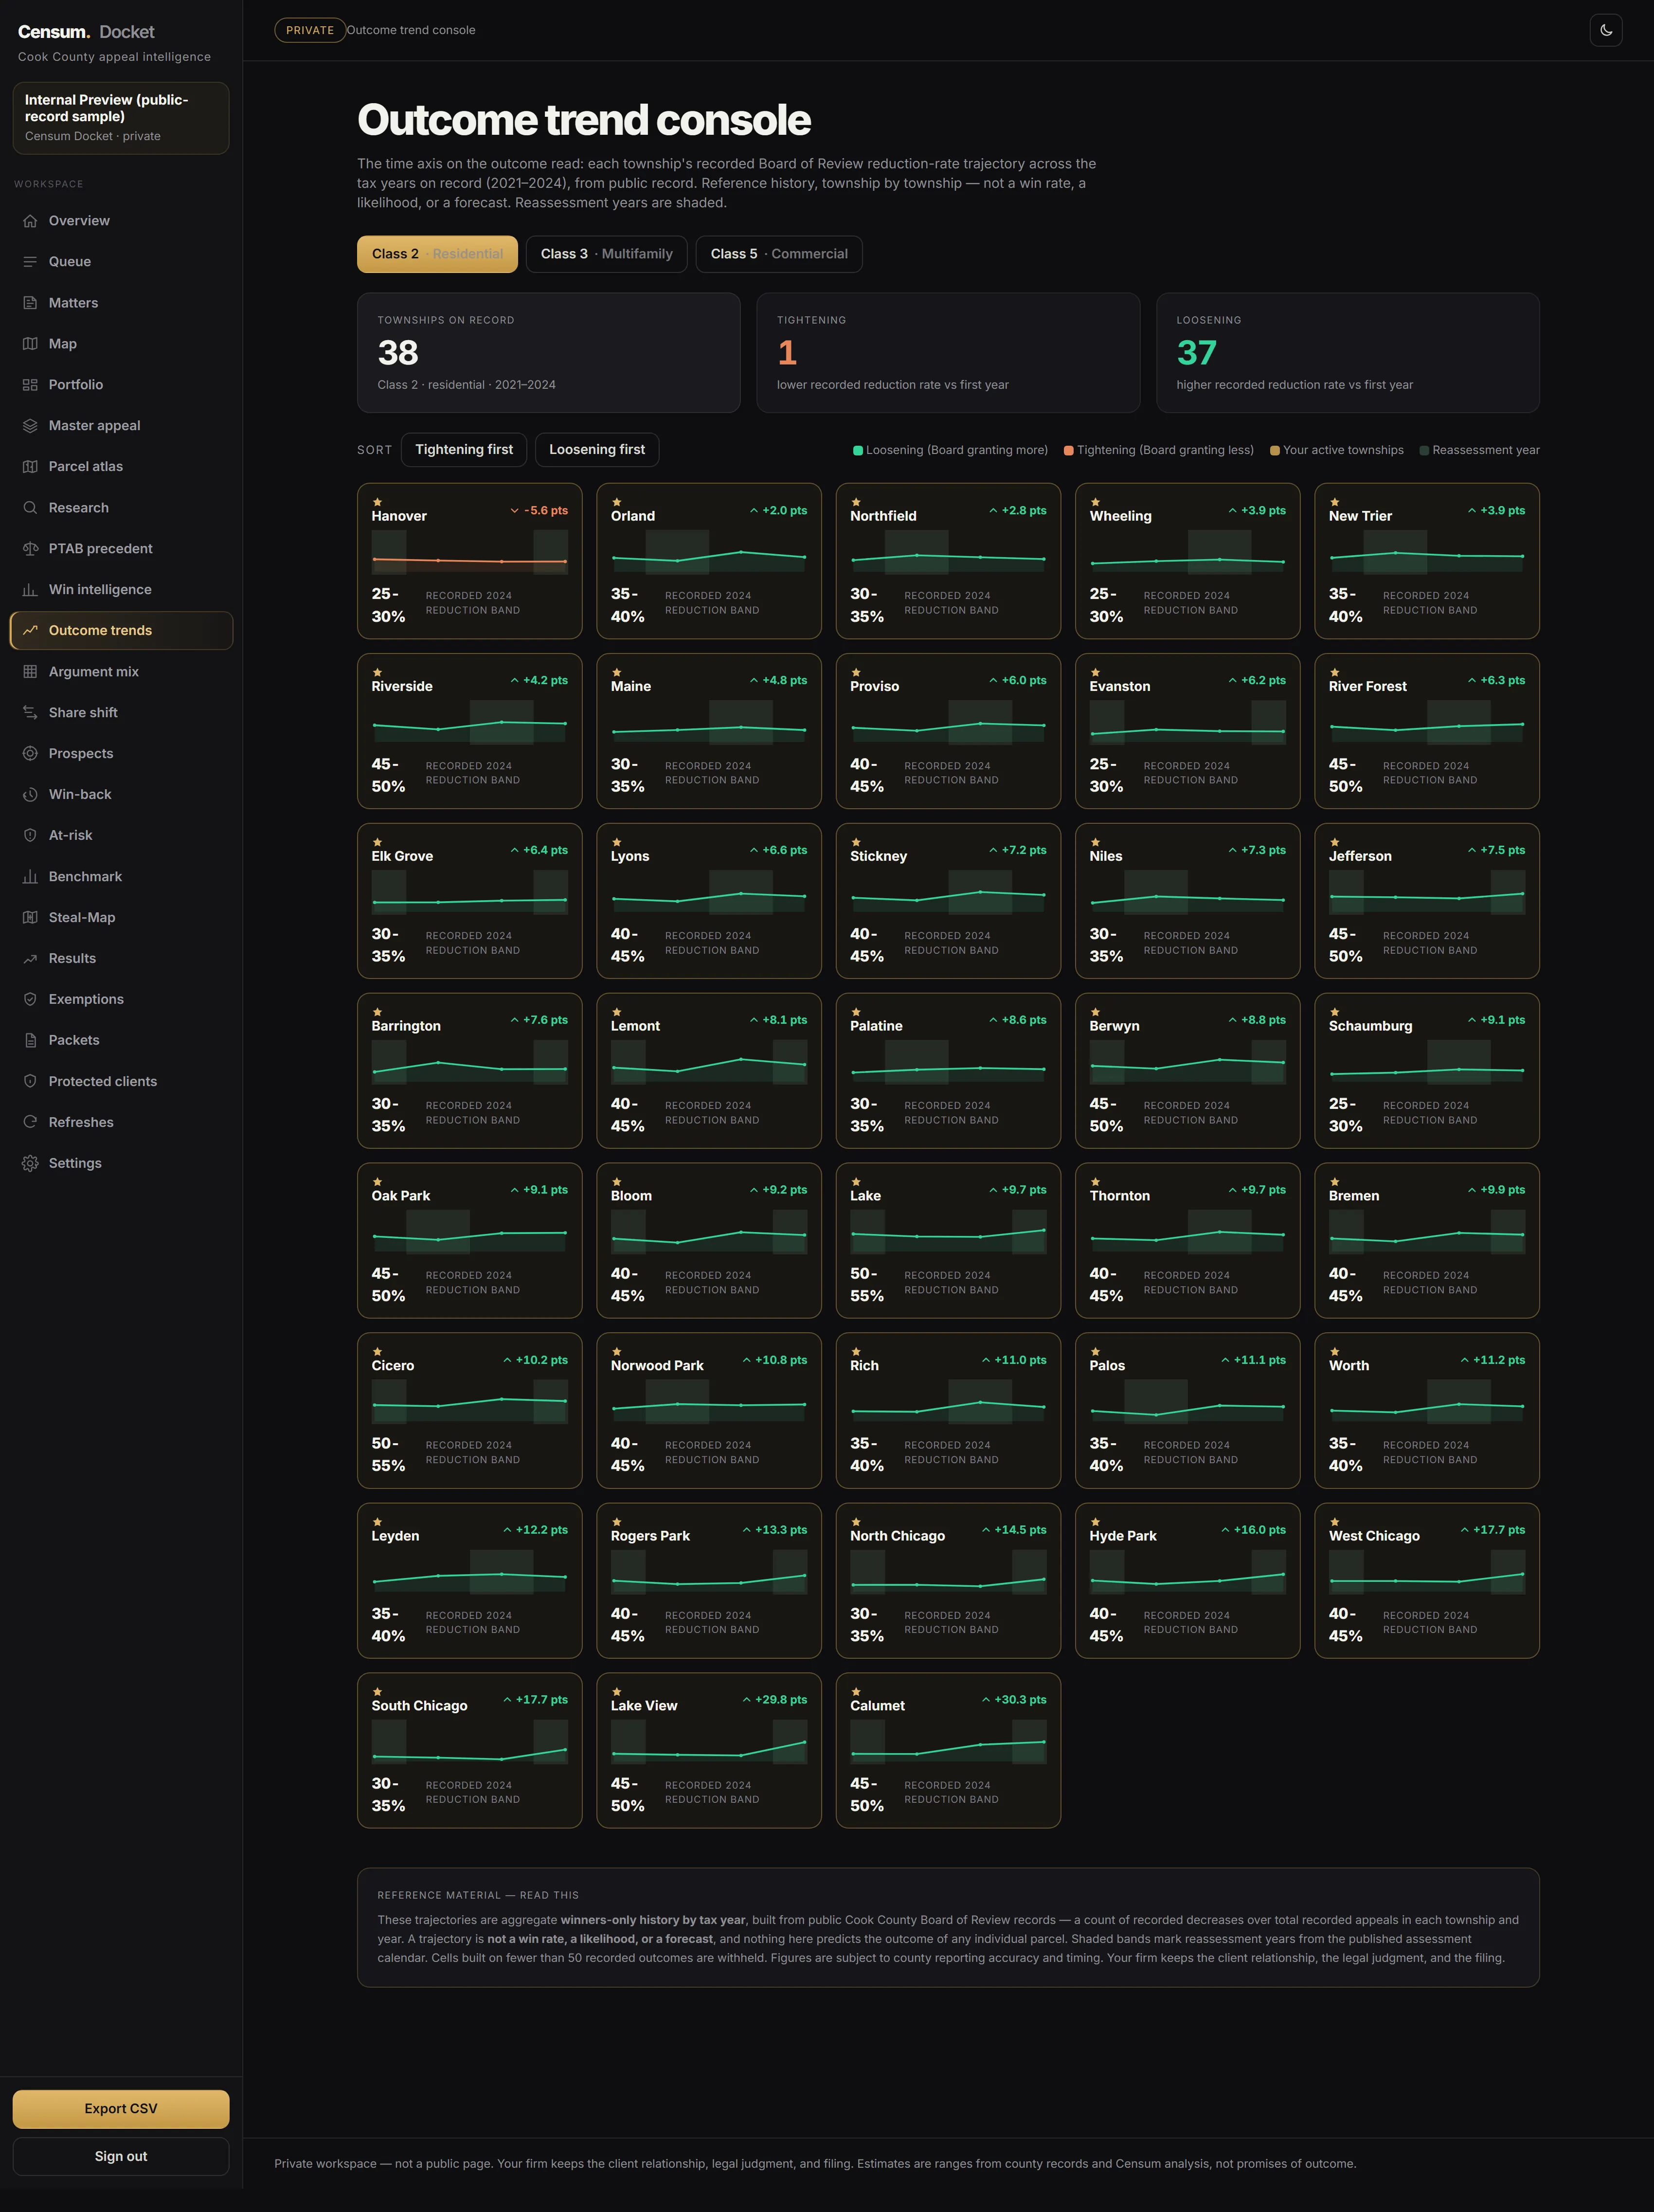Click the Steal-Map icon
Image resolution: width=1654 pixels, height=2212 pixels.
coord(30,918)
